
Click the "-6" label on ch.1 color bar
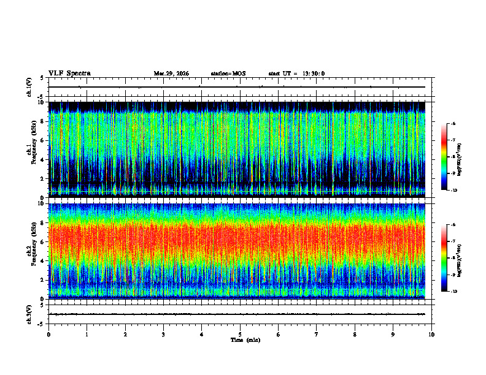pyautogui.click(x=453, y=123)
